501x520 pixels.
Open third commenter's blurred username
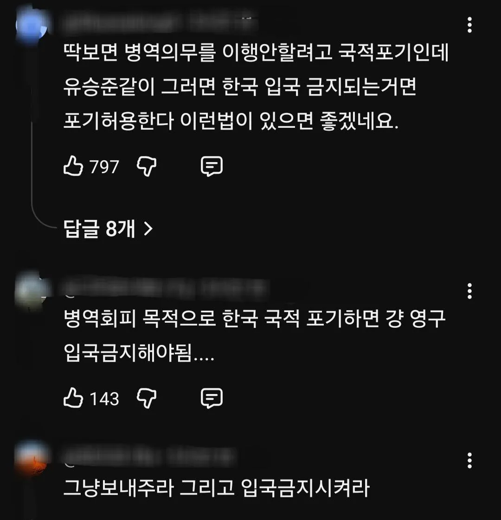tap(149, 456)
